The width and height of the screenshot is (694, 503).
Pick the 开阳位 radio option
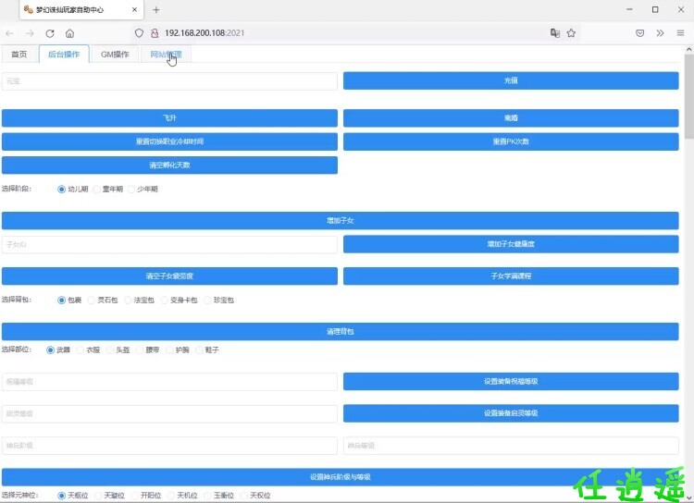point(133,496)
